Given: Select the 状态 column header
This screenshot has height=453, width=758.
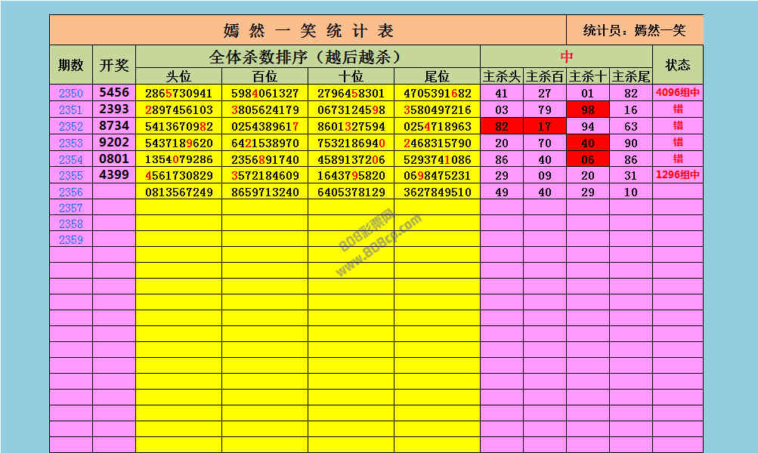Looking at the screenshot, I should [x=677, y=65].
